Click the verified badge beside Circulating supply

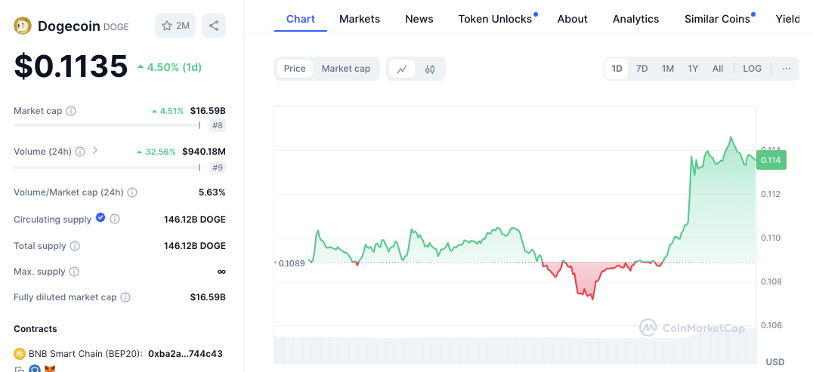tap(100, 218)
